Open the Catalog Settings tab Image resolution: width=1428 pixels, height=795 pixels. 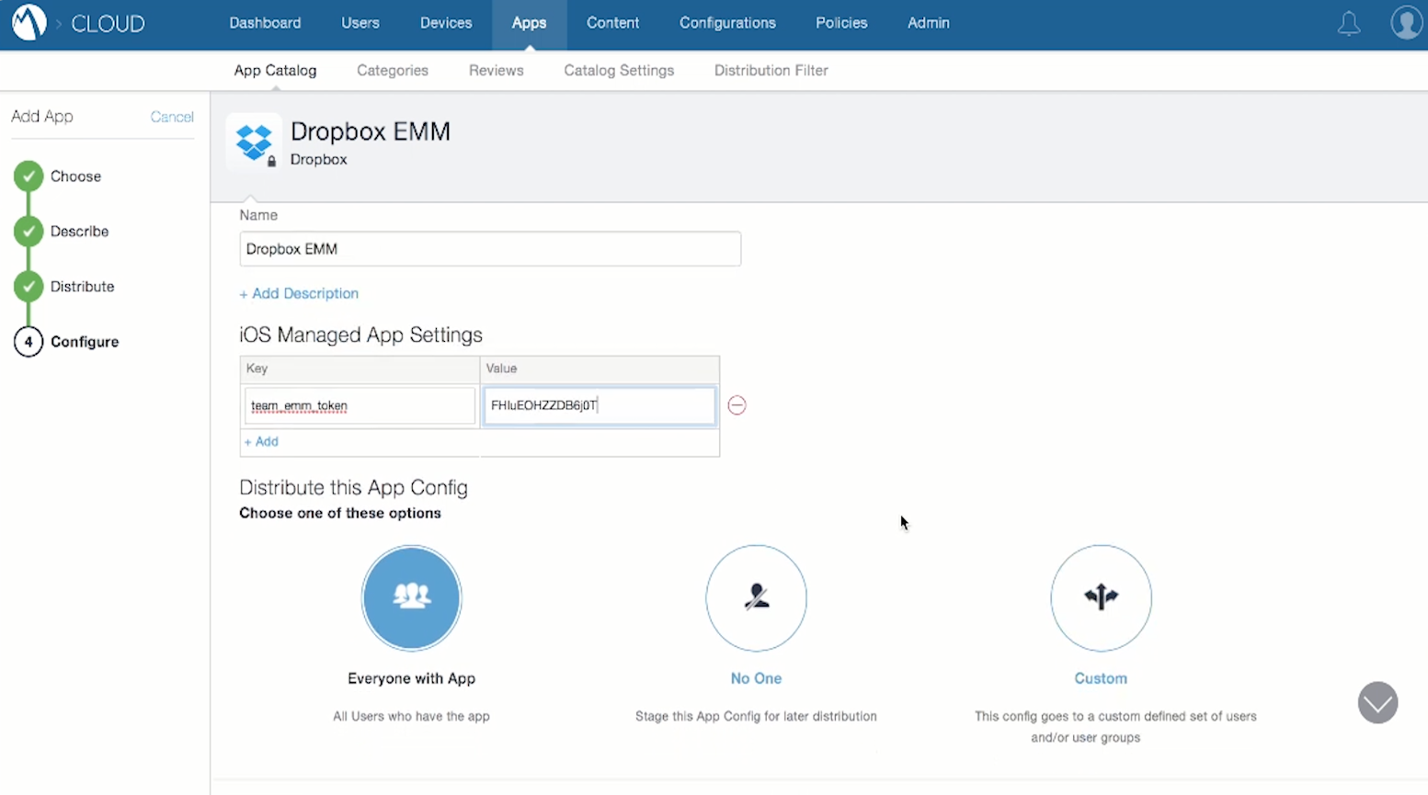click(x=619, y=71)
